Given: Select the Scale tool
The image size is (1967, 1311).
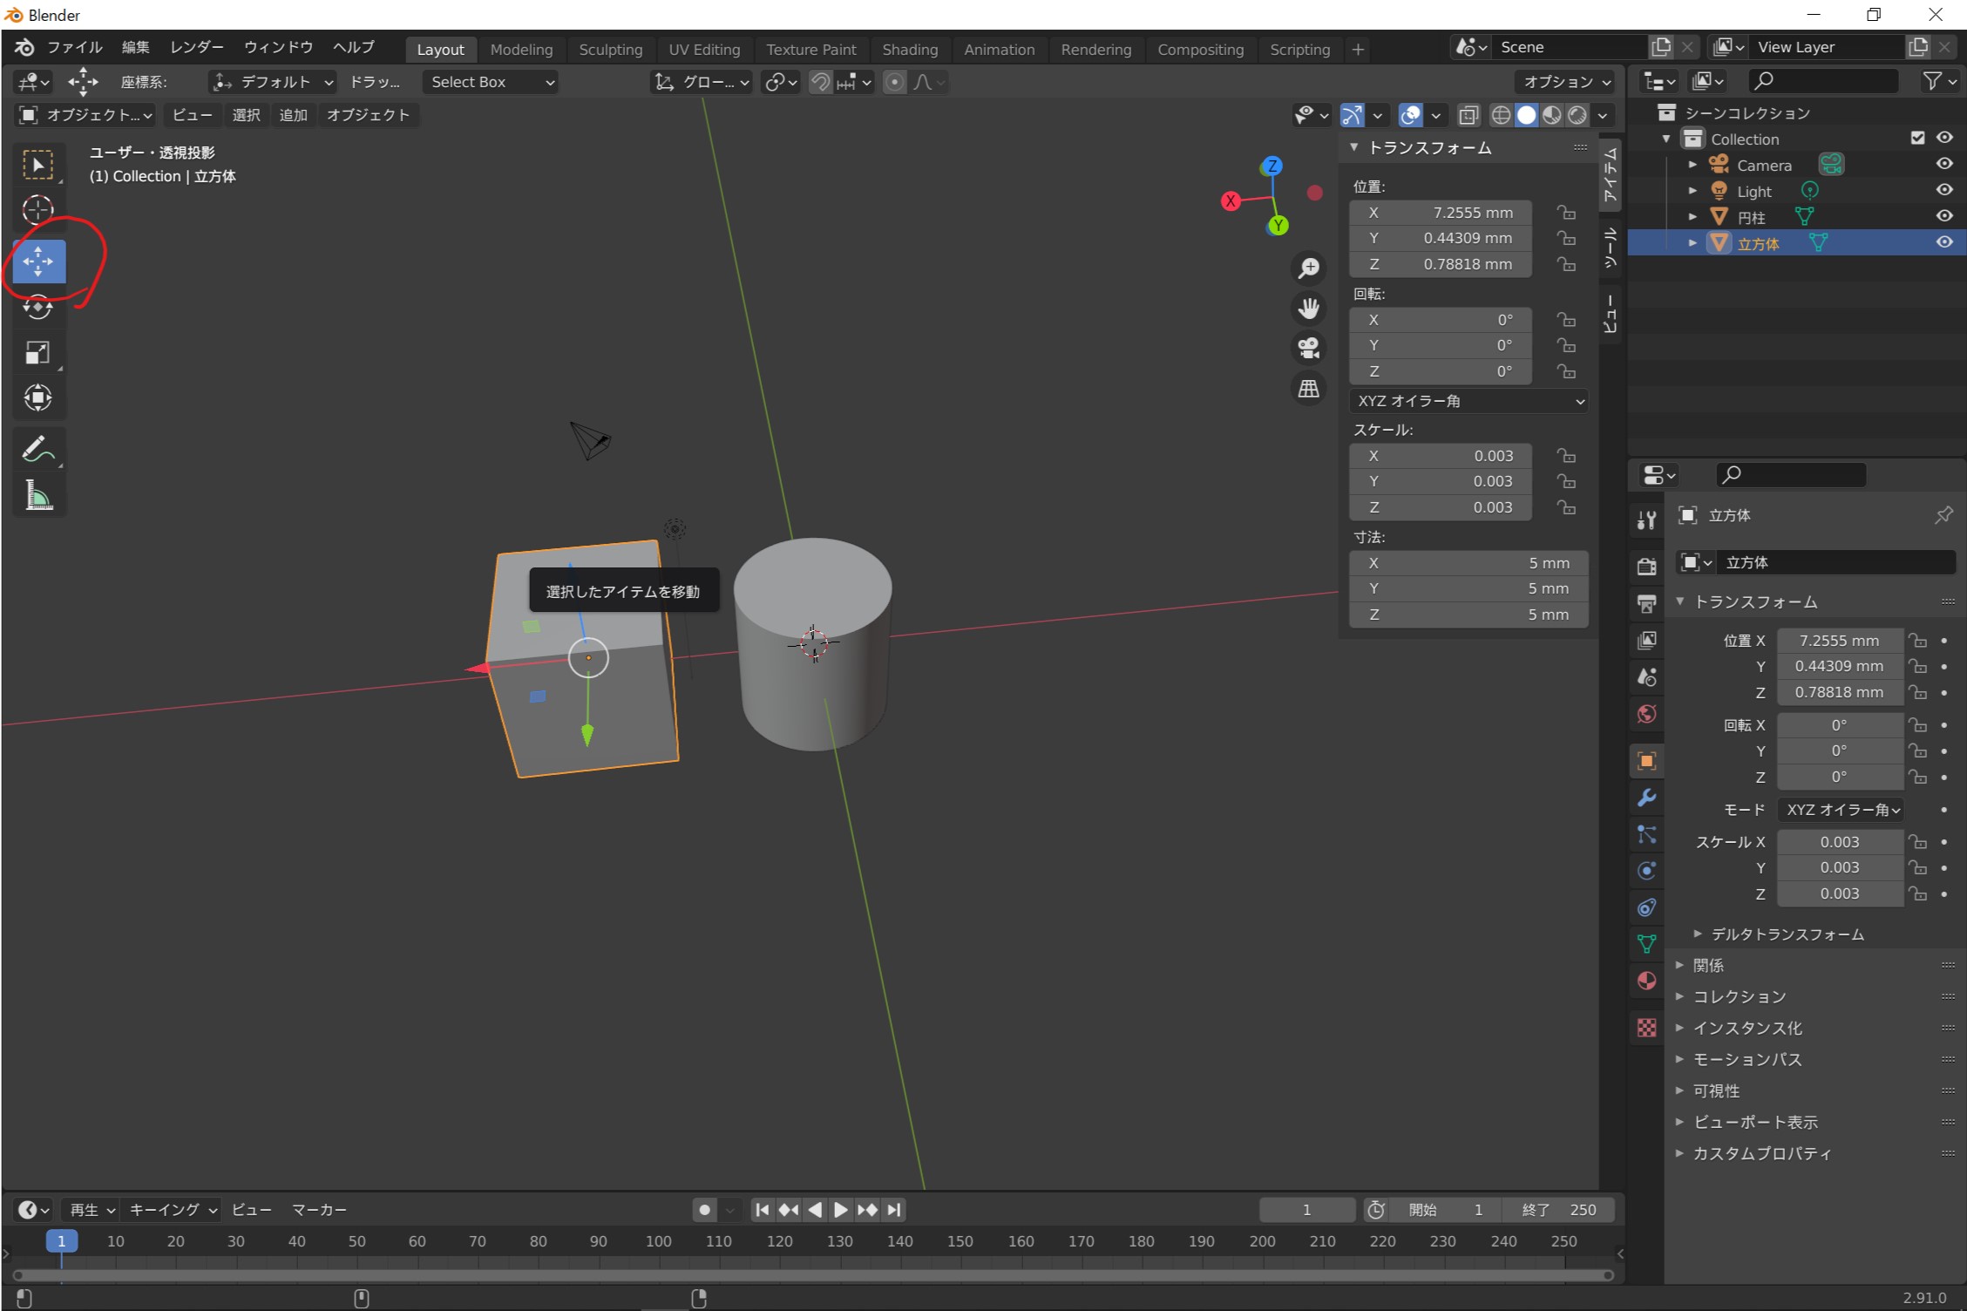Looking at the screenshot, I should (x=37, y=353).
